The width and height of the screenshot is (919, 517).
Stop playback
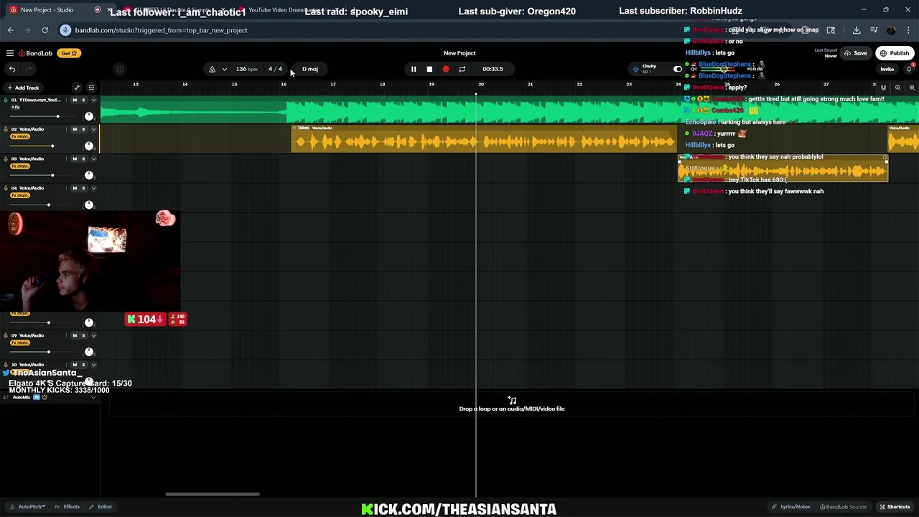[429, 69]
